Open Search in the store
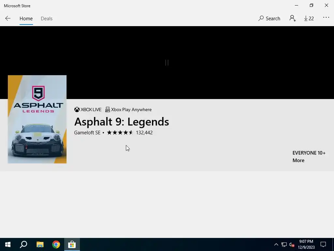 click(269, 19)
